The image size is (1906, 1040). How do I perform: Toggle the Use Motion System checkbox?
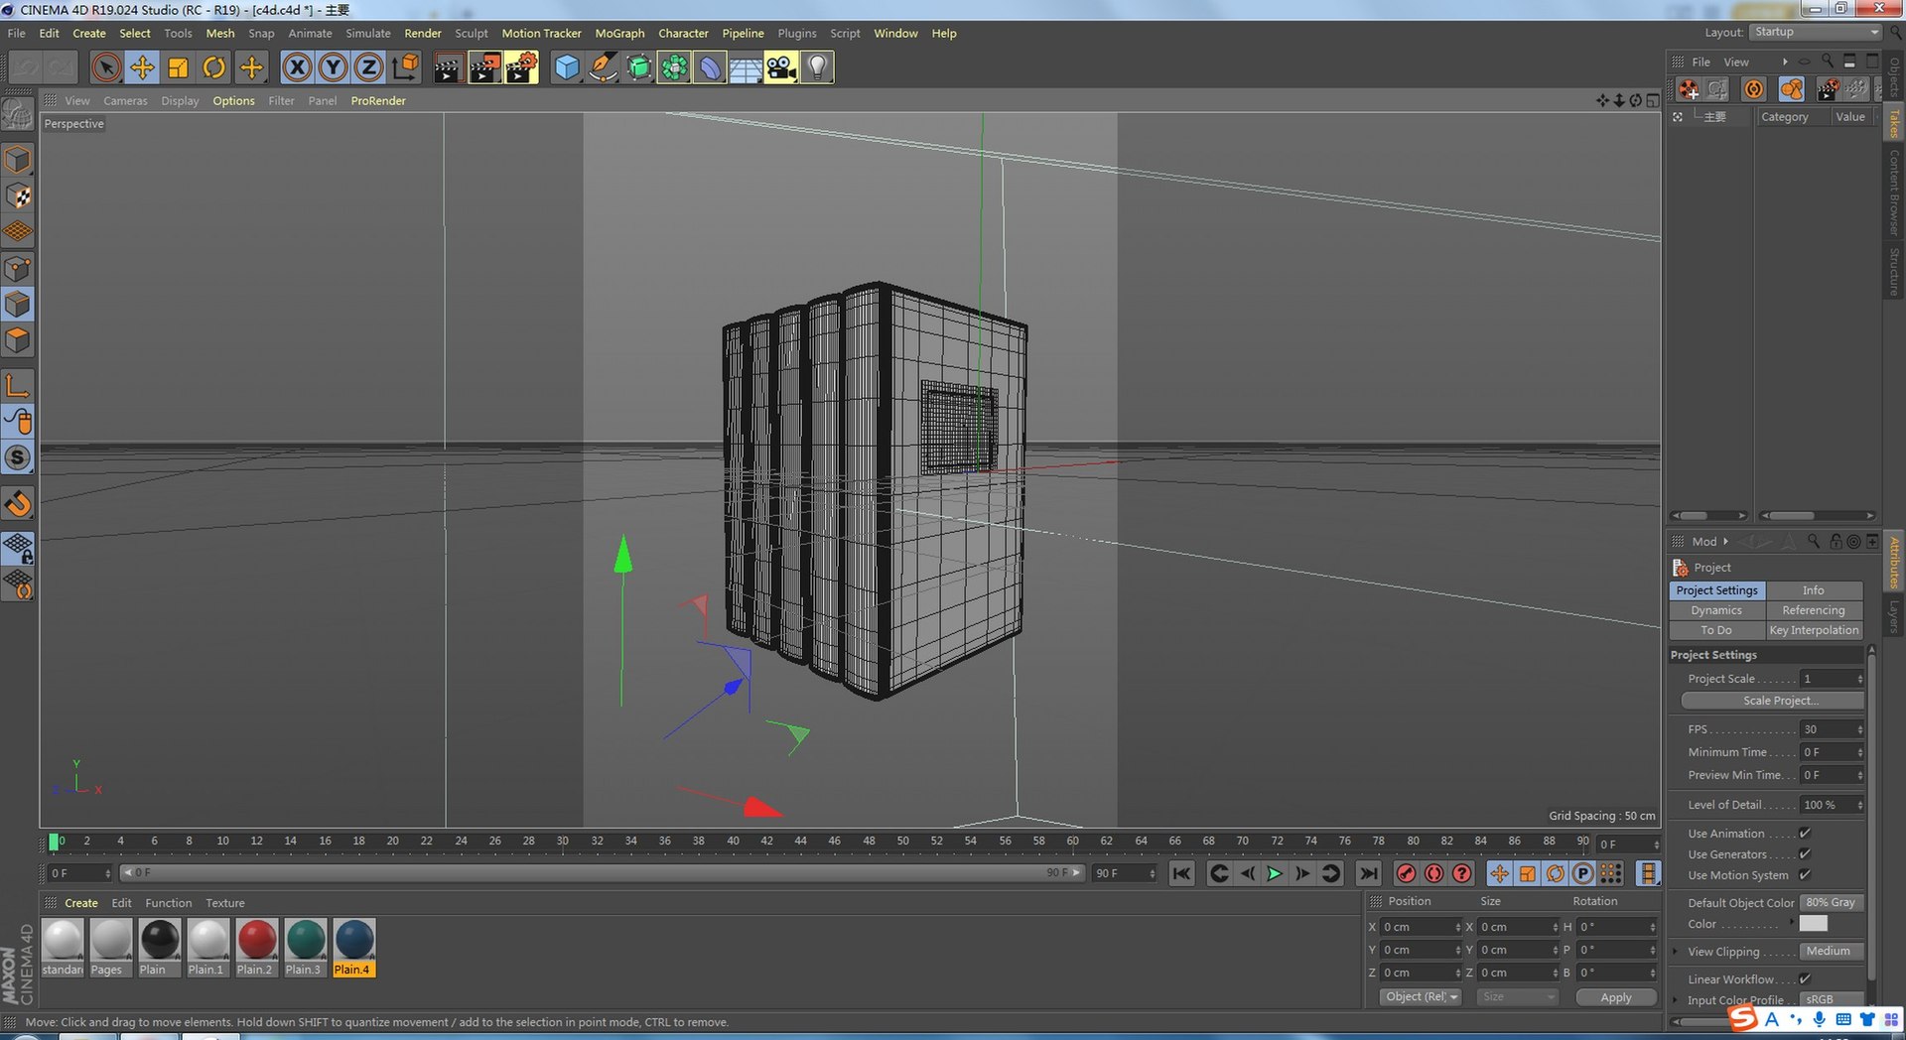(x=1805, y=875)
